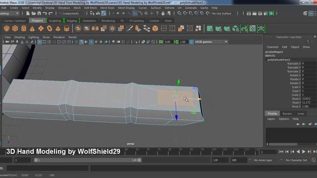Open the Deform menu
The width and height of the screenshot is (317, 178).
coord(169,8)
